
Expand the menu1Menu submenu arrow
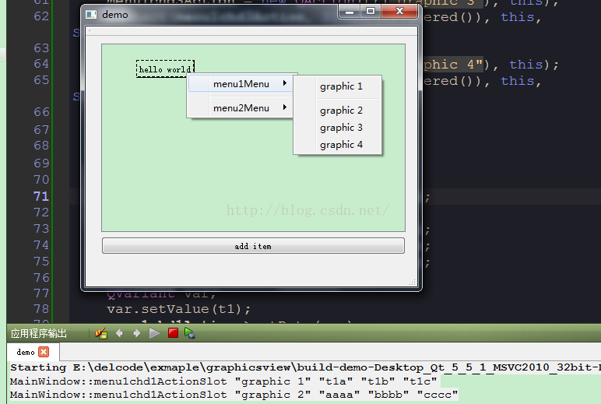click(x=284, y=83)
